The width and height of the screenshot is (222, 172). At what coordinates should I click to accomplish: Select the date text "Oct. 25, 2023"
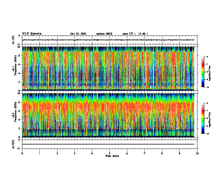pos(78,34)
